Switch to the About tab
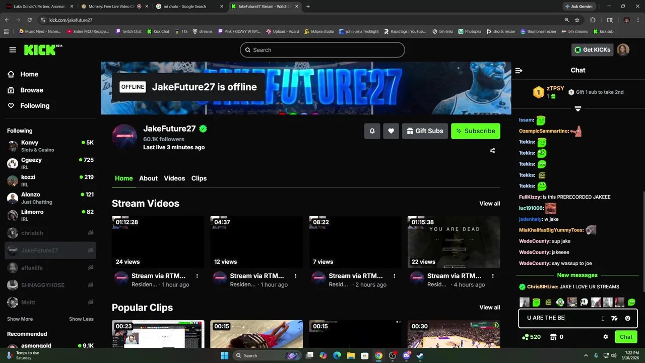 point(148,178)
